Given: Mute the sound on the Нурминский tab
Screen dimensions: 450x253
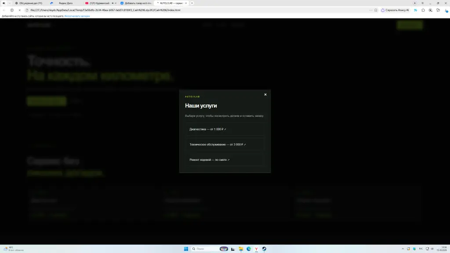Looking at the screenshot, I should point(112,3).
